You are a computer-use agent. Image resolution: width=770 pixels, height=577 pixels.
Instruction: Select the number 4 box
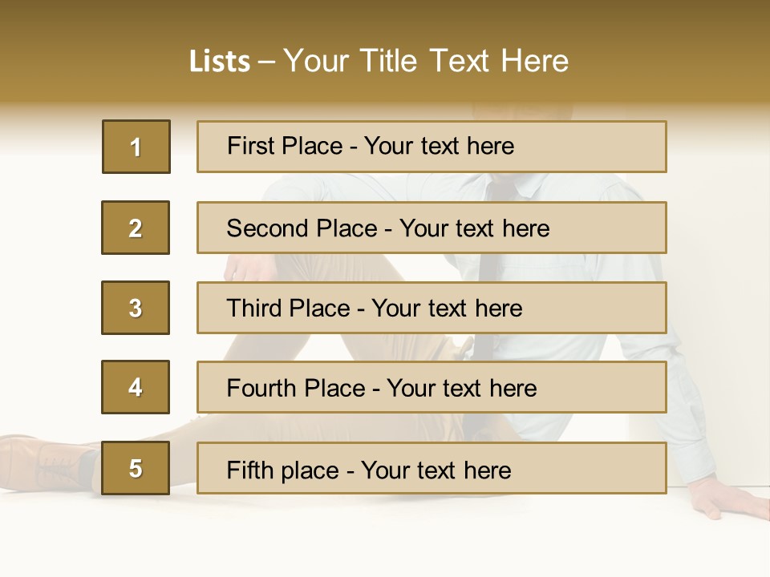[x=136, y=387]
